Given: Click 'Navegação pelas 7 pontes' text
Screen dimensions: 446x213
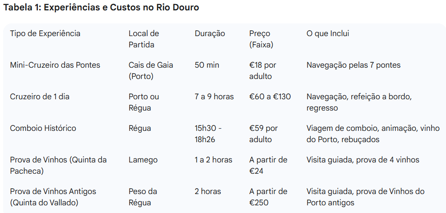Looking at the screenshot, I should pyautogui.click(x=353, y=65).
